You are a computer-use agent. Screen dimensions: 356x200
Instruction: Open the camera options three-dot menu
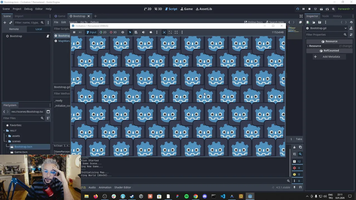coord(157,32)
